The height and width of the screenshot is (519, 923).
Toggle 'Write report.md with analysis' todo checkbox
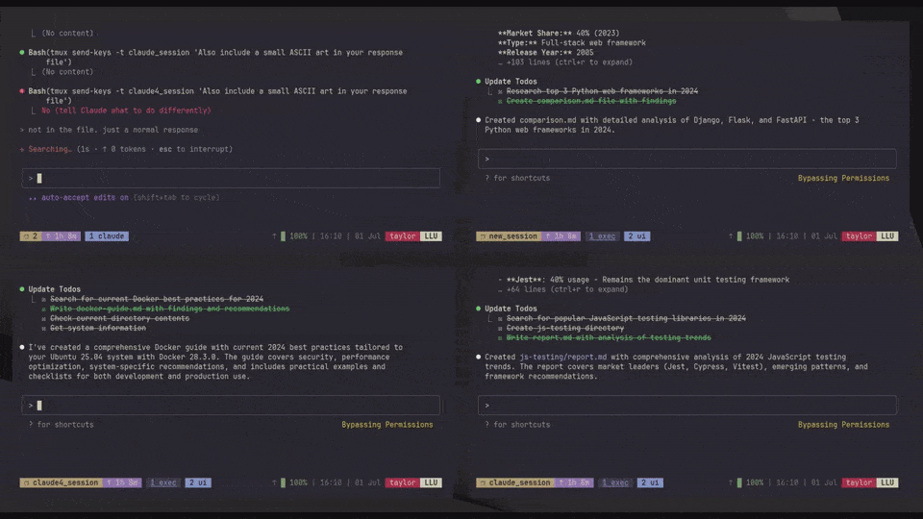point(500,337)
